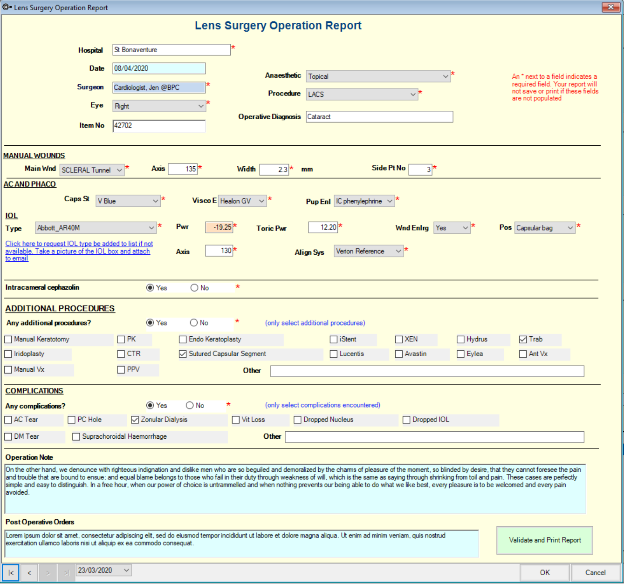Click the Surgeon input field

159,88
